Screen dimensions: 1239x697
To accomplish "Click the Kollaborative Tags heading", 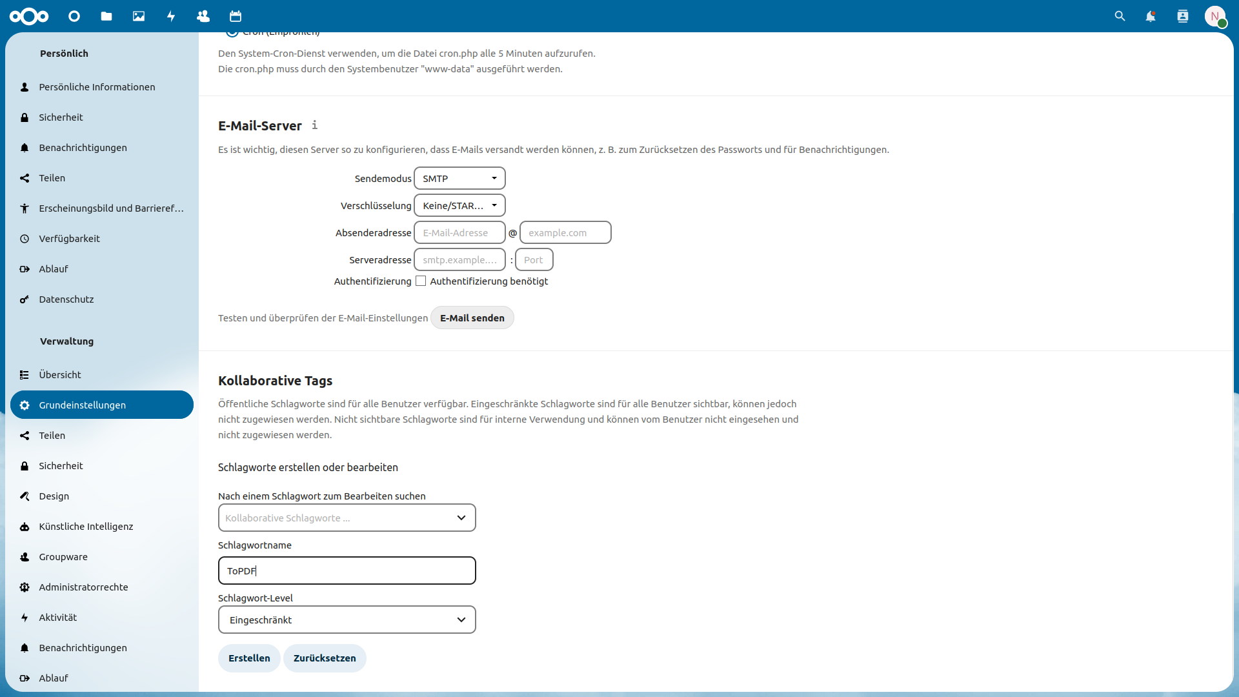I will [x=276, y=381].
